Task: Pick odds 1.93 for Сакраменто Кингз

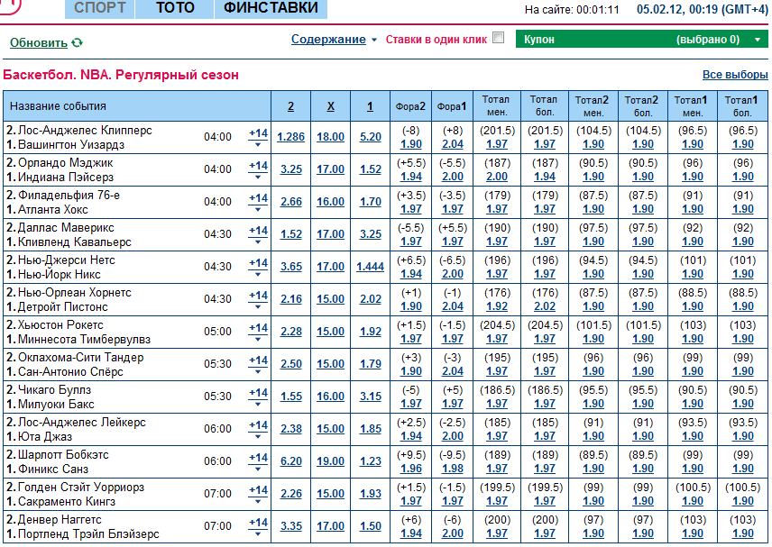Action: [x=371, y=494]
